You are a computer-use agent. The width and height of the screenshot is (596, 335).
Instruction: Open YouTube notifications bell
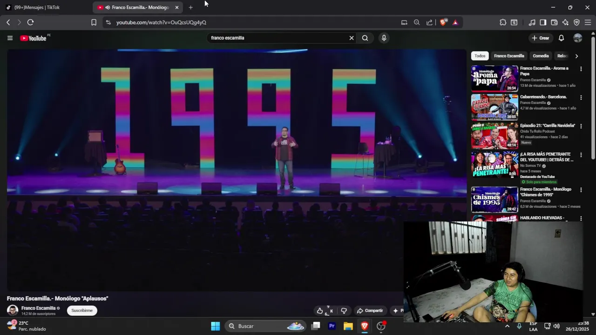tap(561, 38)
